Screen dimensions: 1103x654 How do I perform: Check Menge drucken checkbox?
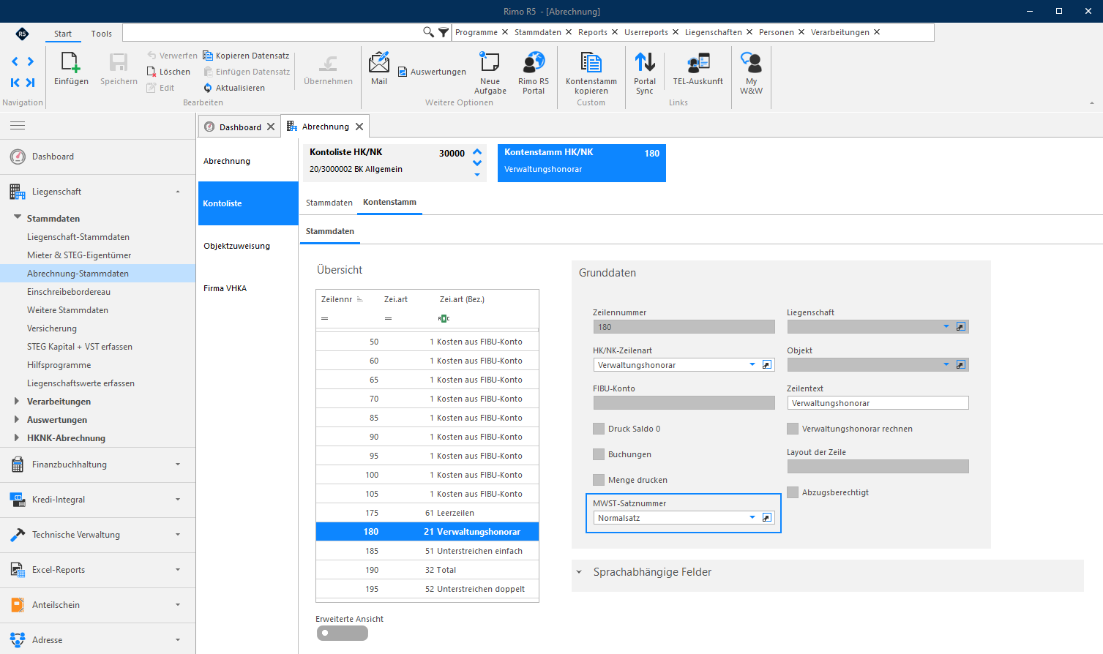coord(599,480)
